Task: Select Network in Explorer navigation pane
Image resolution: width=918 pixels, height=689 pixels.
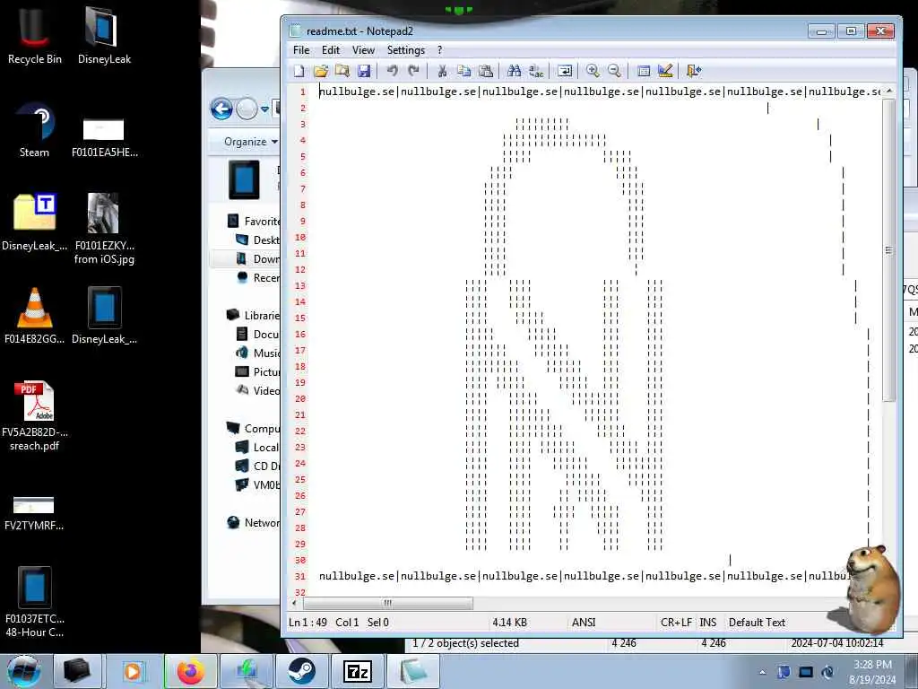Action: pyautogui.click(x=254, y=523)
